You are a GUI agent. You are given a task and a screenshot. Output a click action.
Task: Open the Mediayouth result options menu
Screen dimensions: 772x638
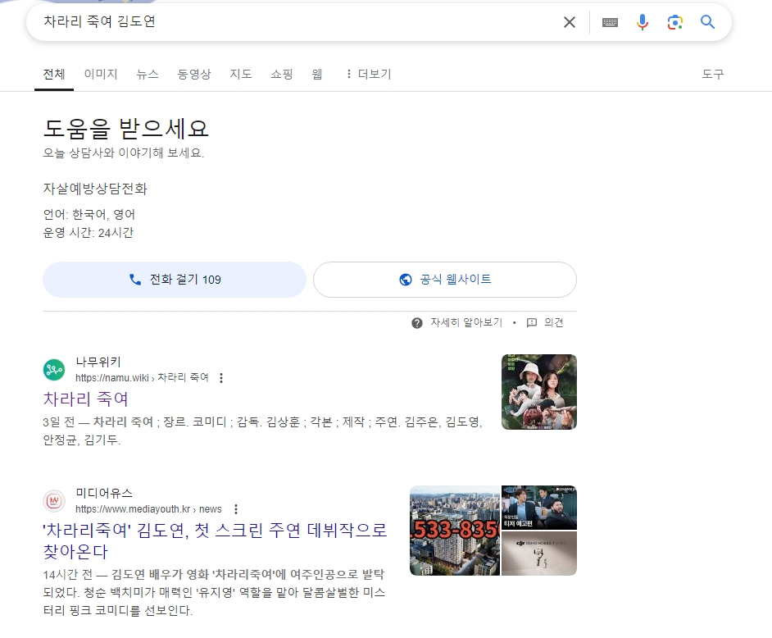coord(236,509)
